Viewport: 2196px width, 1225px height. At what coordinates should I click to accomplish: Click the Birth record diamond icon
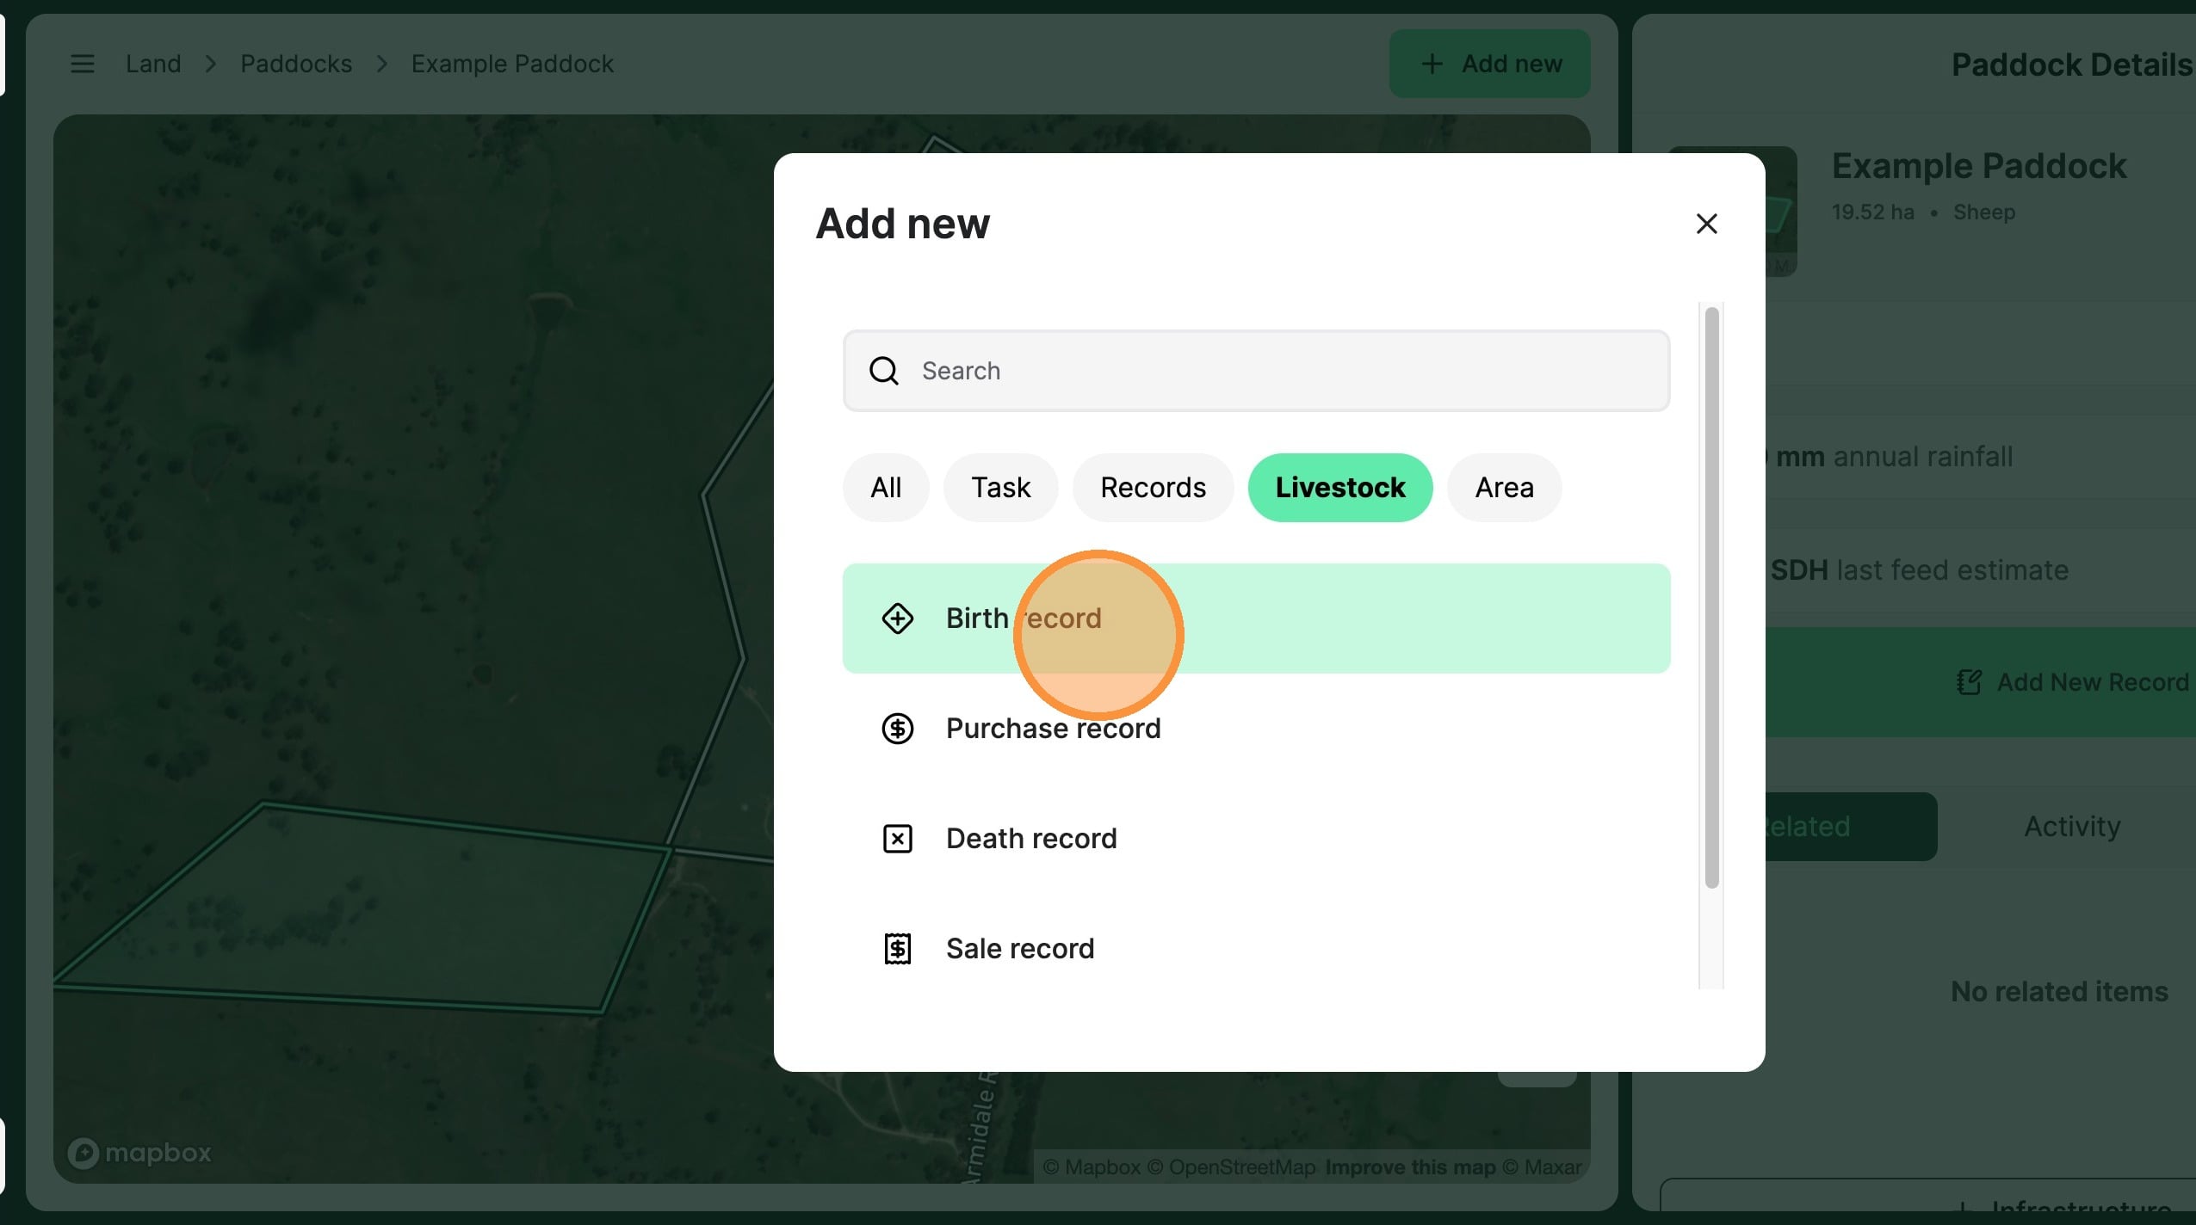[897, 619]
